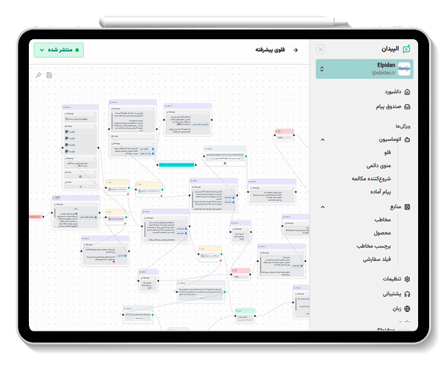Viewport: 447px width, 368px height.
Task: Click the inbox icon for صندوق پیام
Action: pyautogui.click(x=407, y=107)
